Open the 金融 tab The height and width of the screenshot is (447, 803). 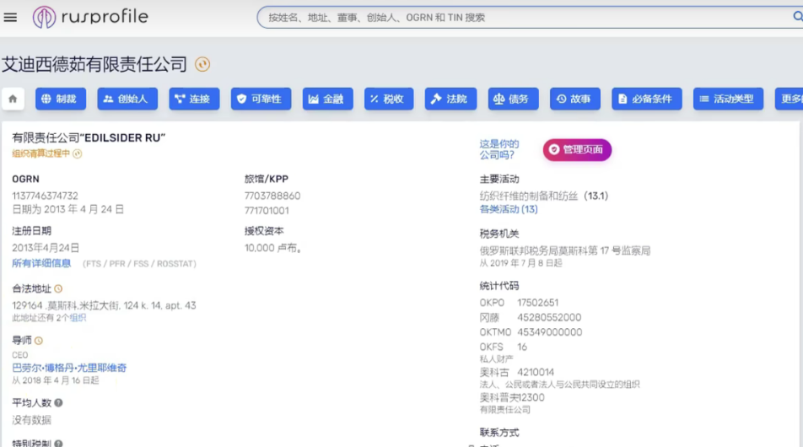point(327,99)
